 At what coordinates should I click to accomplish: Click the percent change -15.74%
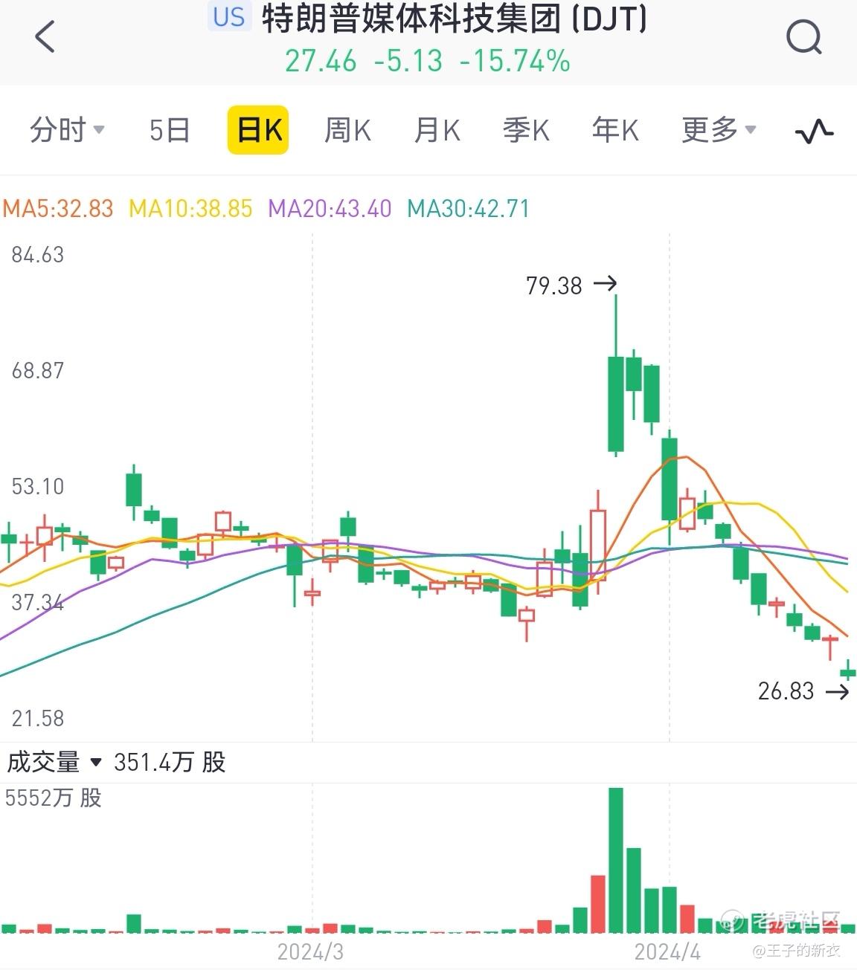(515, 61)
